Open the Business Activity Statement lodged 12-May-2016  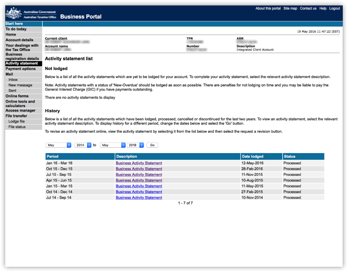click(x=139, y=163)
